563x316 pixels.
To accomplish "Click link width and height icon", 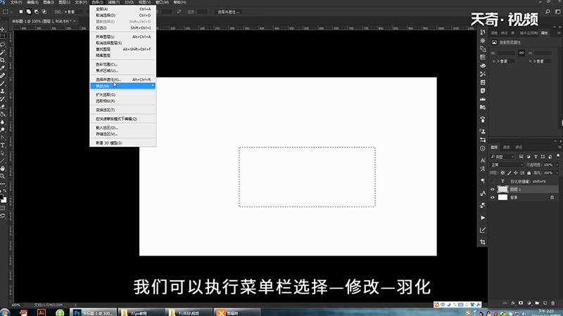I will pyautogui.click(x=521, y=53).
